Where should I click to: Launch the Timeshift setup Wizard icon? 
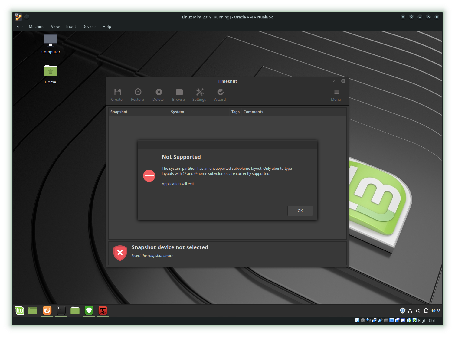click(x=220, y=94)
